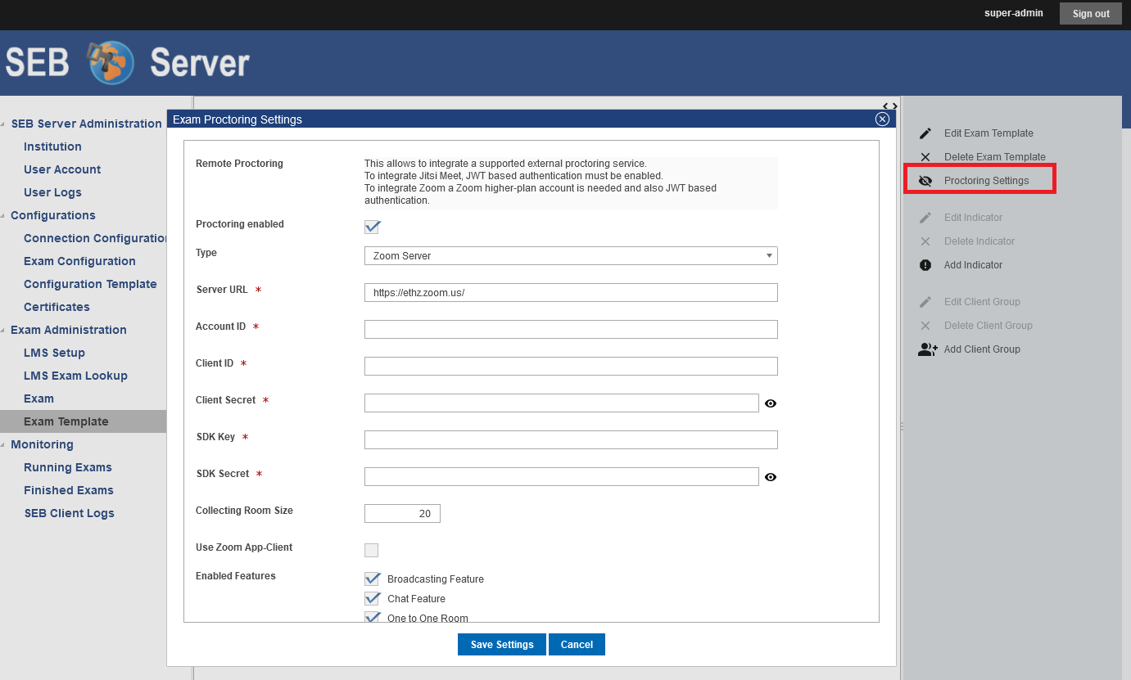
Task: Disable the Chat Feature checkbox
Action: [x=372, y=598]
